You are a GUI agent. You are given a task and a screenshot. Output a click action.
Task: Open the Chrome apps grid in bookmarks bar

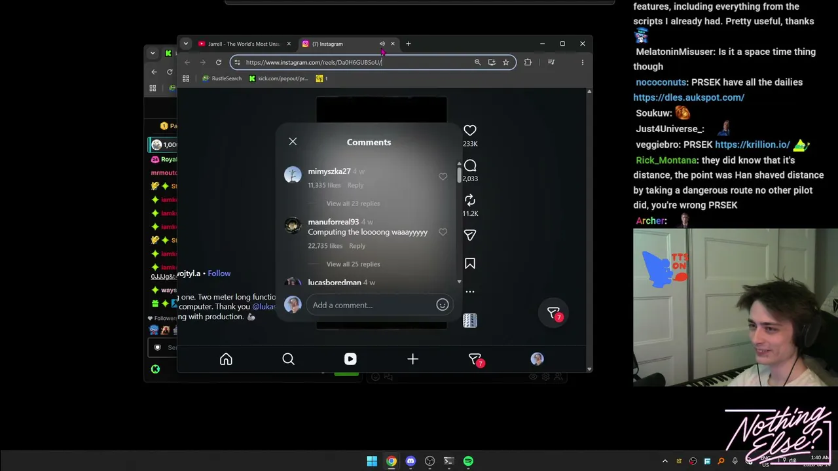(x=186, y=78)
